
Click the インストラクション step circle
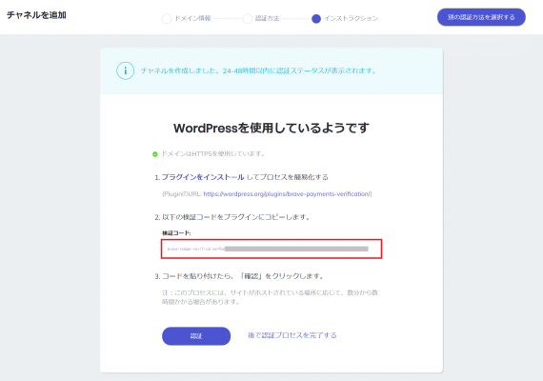point(316,18)
